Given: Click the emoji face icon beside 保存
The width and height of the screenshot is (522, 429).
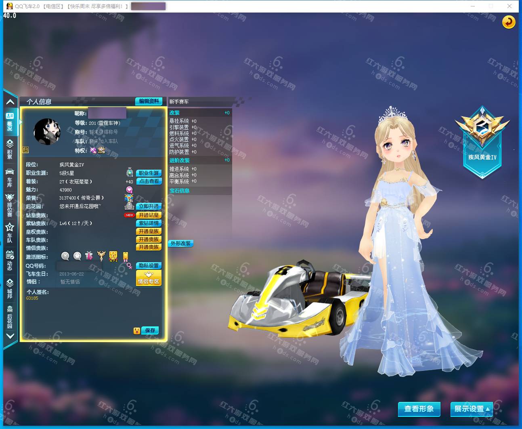Looking at the screenshot, I should (137, 330).
